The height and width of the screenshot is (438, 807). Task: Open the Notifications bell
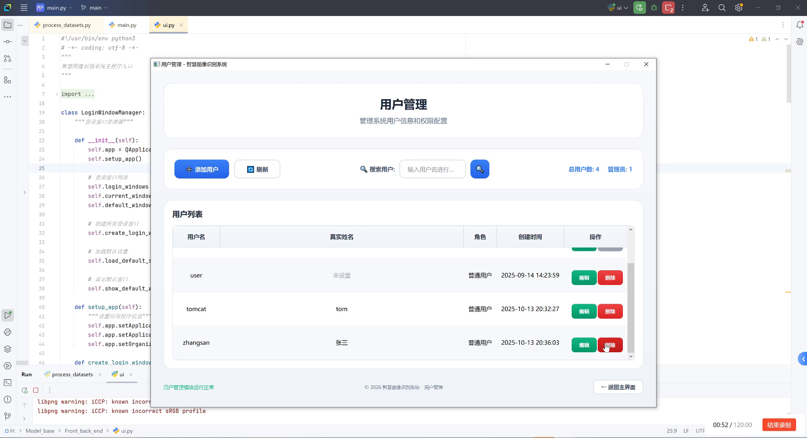pos(800,25)
